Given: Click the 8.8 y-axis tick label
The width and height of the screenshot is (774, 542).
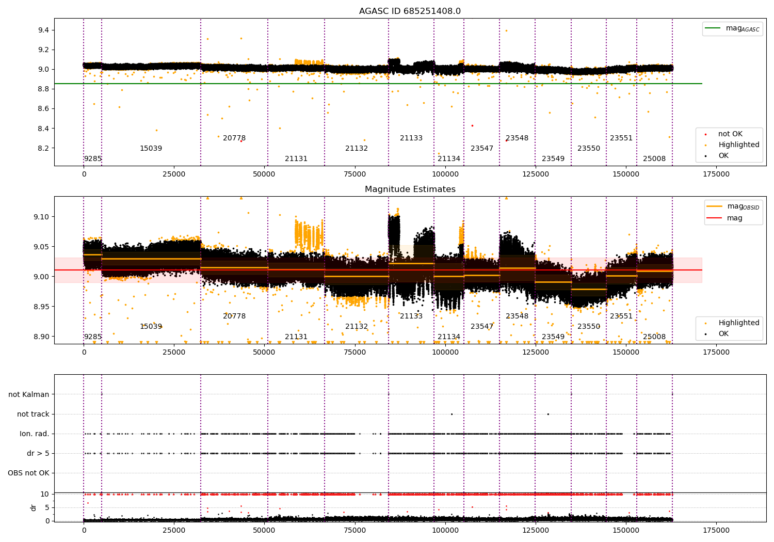Looking at the screenshot, I should pos(43,89).
